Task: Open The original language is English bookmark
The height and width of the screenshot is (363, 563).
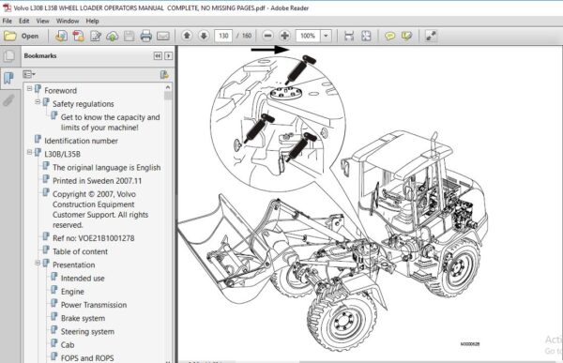Action: [107, 167]
